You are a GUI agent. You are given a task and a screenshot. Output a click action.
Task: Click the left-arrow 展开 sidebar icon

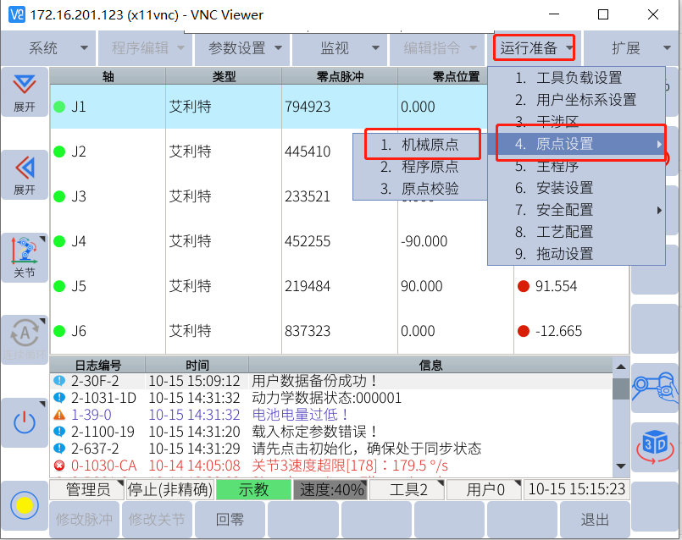[x=24, y=174]
